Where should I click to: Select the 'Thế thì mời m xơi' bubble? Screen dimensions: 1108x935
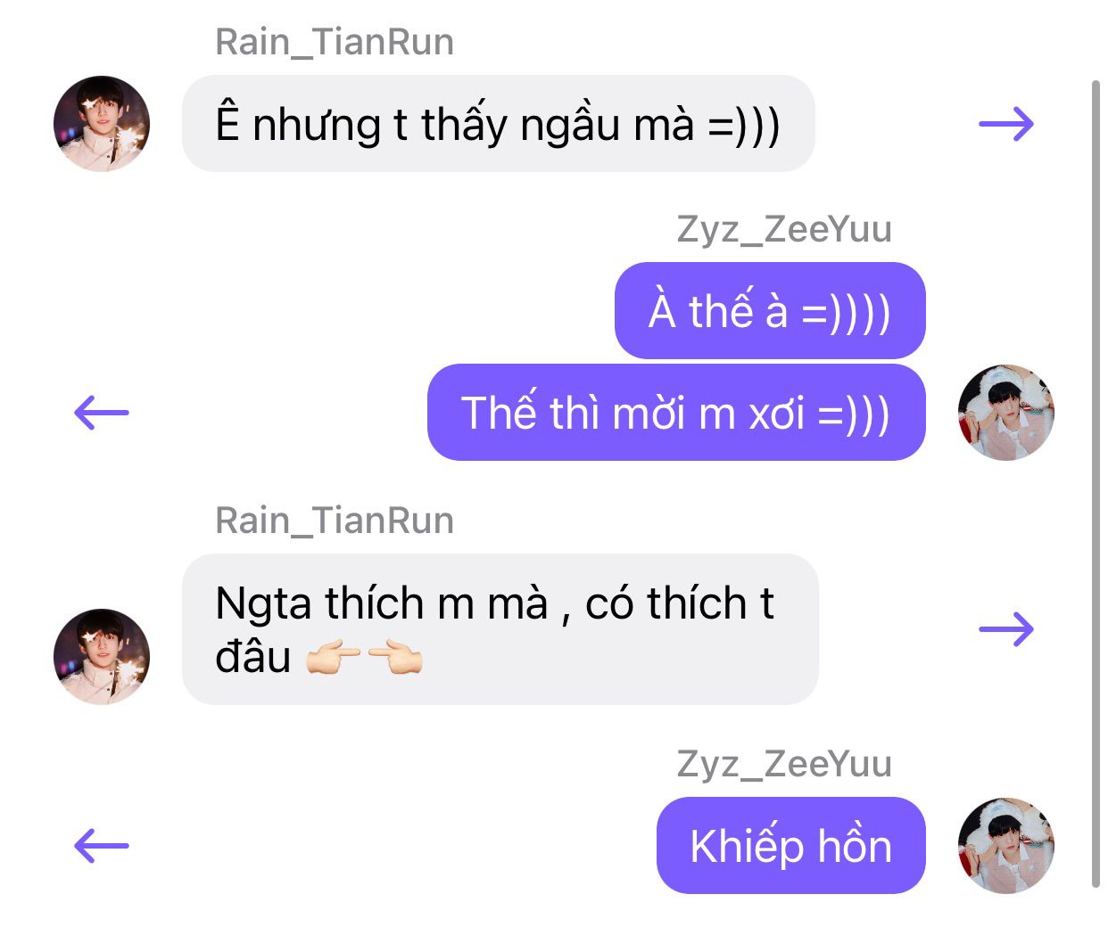[676, 413]
